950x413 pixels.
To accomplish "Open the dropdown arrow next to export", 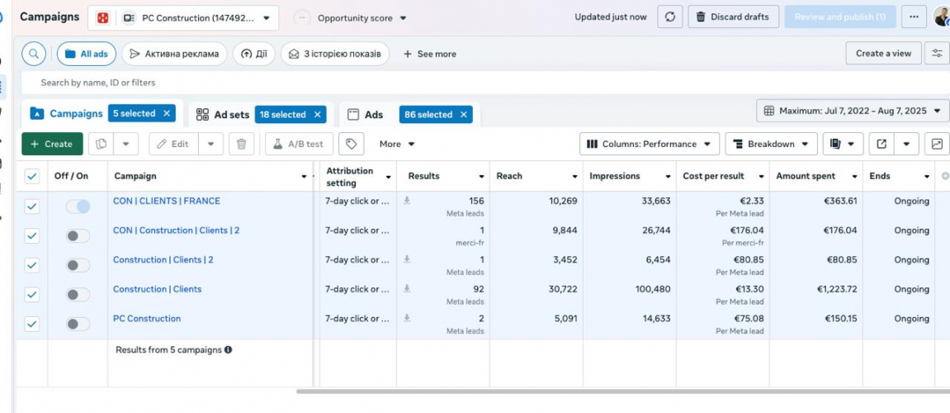I will (906, 144).
